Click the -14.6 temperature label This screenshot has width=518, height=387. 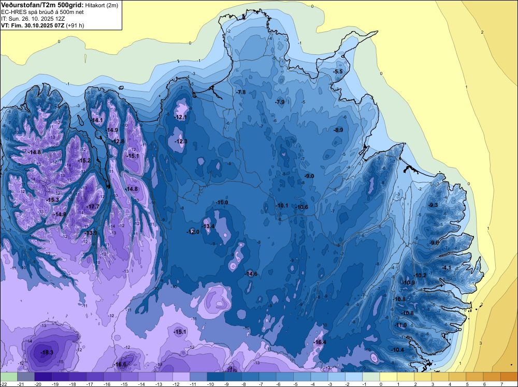251,274
